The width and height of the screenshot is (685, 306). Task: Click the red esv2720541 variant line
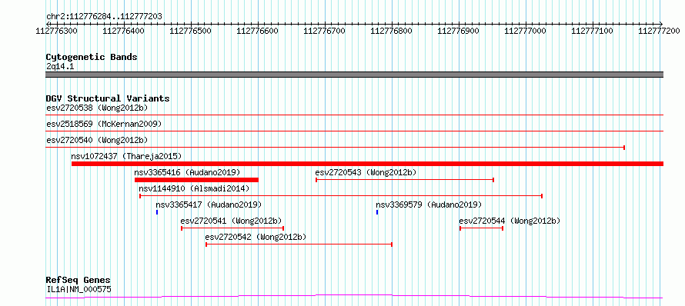coord(232,228)
